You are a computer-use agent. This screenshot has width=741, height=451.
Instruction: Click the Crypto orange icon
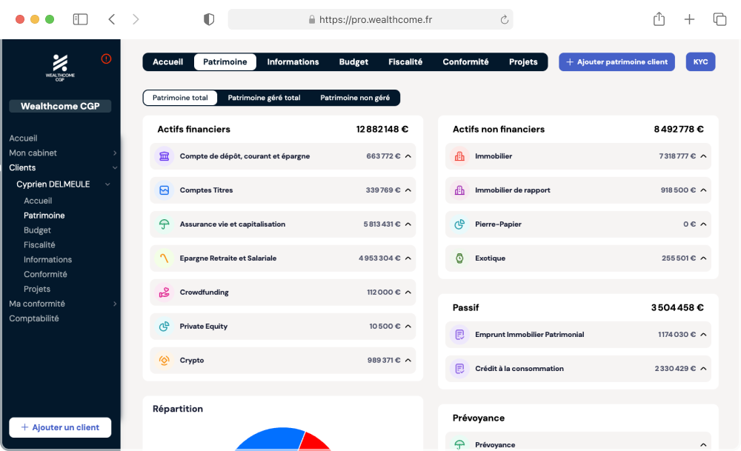pos(164,361)
